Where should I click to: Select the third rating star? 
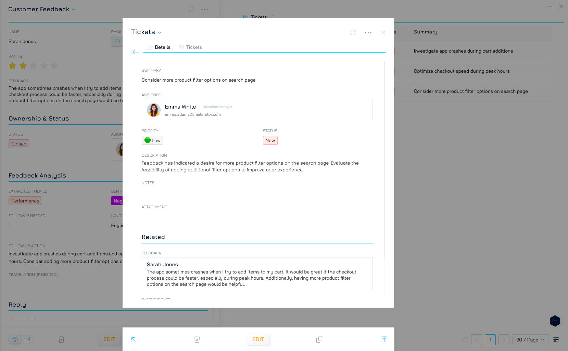coord(34,66)
